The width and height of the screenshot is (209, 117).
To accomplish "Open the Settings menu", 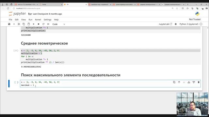I will point(47,19).
